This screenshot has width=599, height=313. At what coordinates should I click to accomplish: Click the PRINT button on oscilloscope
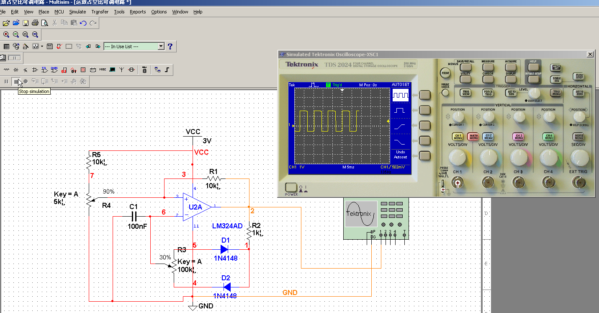click(445, 73)
